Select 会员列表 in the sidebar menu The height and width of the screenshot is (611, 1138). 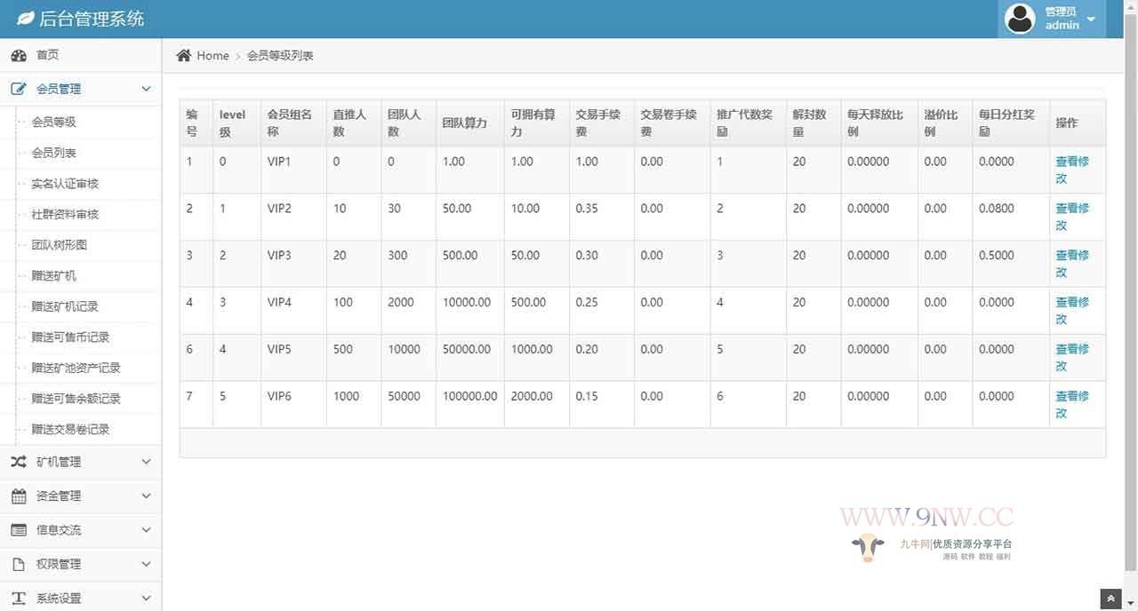[x=53, y=153]
